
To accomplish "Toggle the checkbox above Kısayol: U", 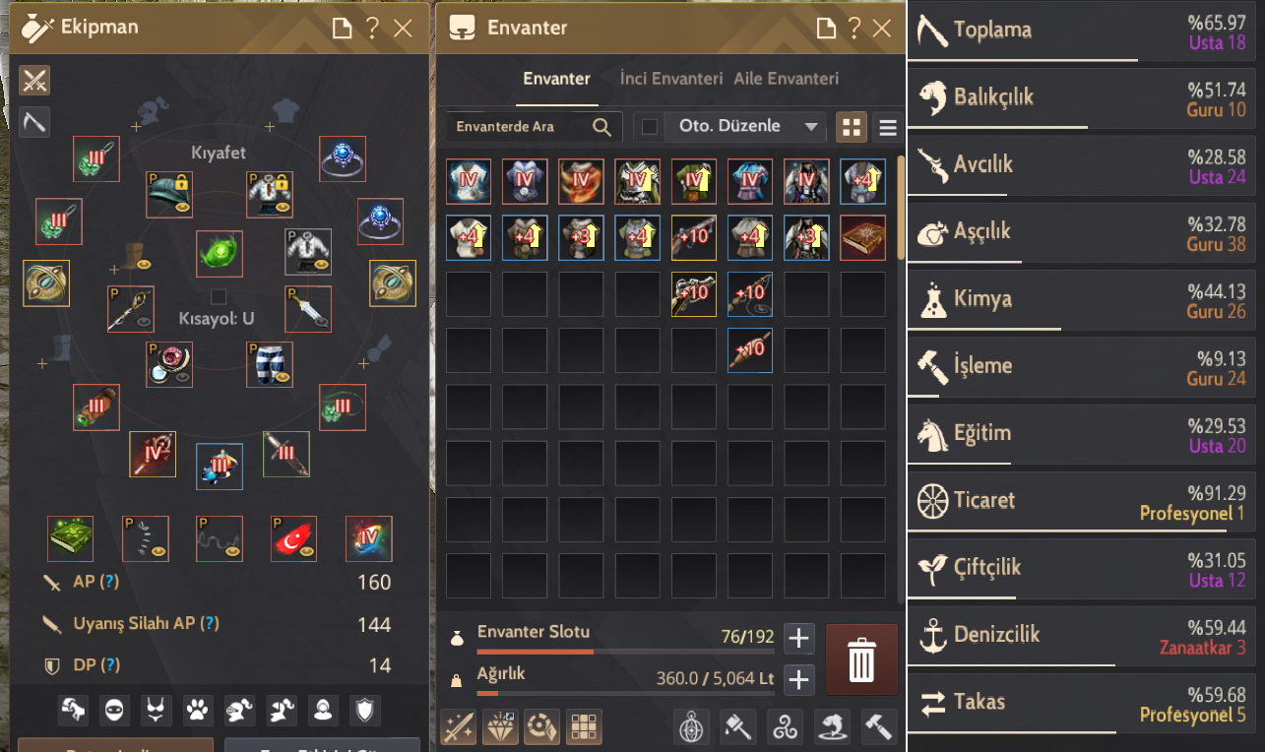I will point(219,296).
